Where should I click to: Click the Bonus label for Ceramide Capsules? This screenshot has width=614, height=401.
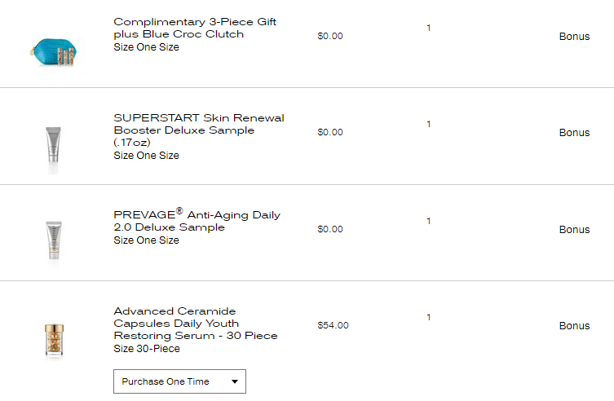coord(574,326)
